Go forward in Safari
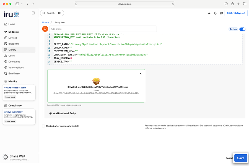The height and width of the screenshot is (166, 249). coord(33,4)
